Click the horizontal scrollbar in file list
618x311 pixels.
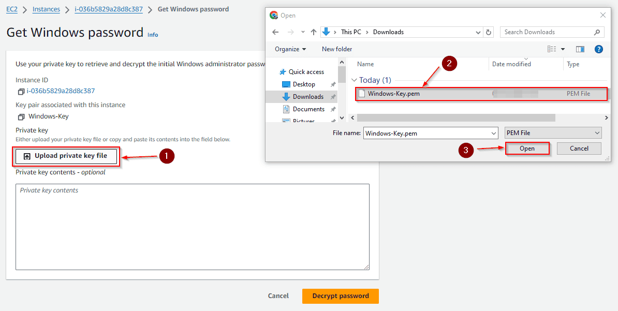455,117
